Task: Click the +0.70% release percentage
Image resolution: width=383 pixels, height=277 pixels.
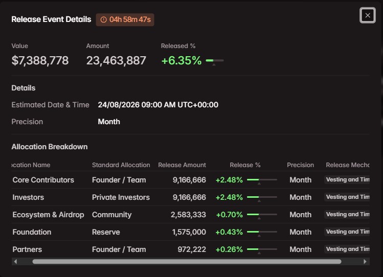Action: (x=230, y=215)
